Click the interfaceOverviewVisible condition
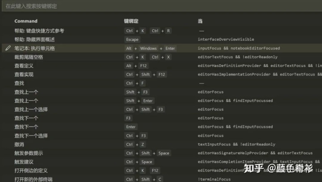 click(x=226, y=39)
